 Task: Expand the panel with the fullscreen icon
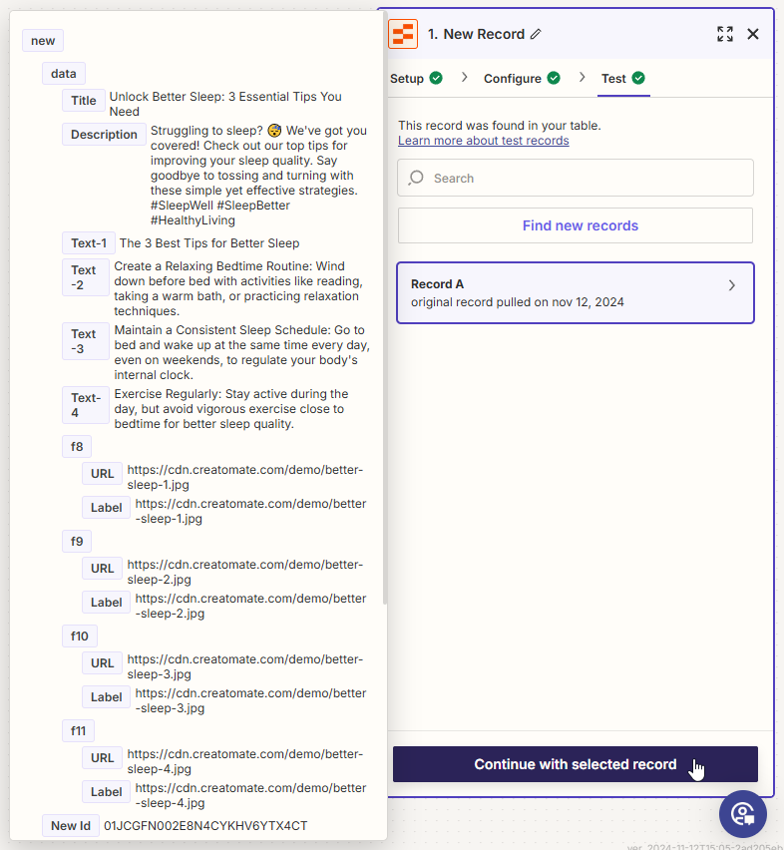coord(725,34)
